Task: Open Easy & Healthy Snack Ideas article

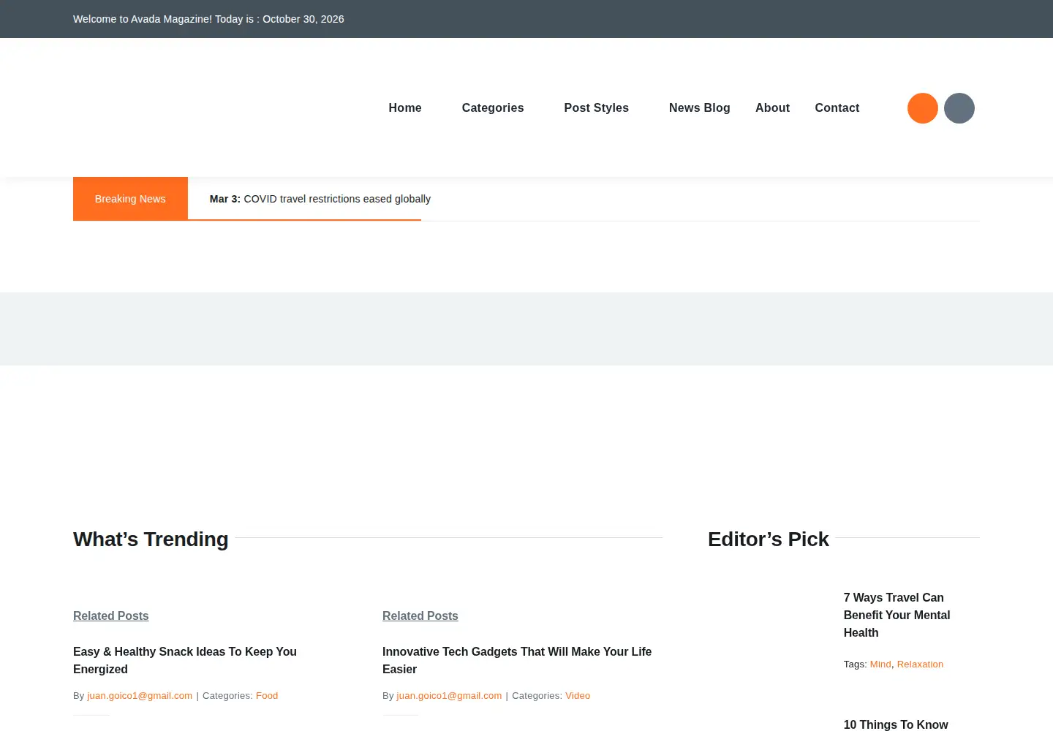Action: coord(185,660)
